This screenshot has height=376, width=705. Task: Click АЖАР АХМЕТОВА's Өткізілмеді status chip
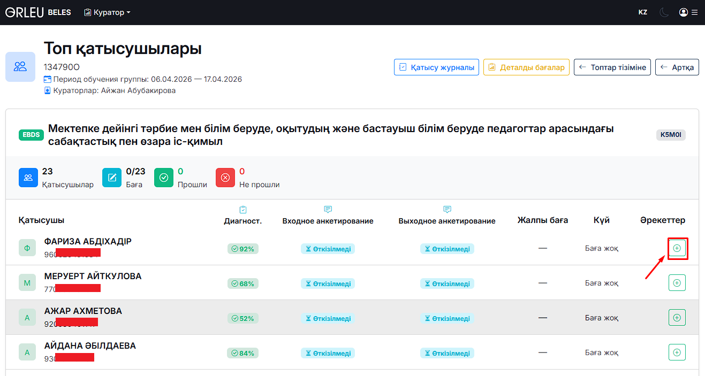(328, 318)
